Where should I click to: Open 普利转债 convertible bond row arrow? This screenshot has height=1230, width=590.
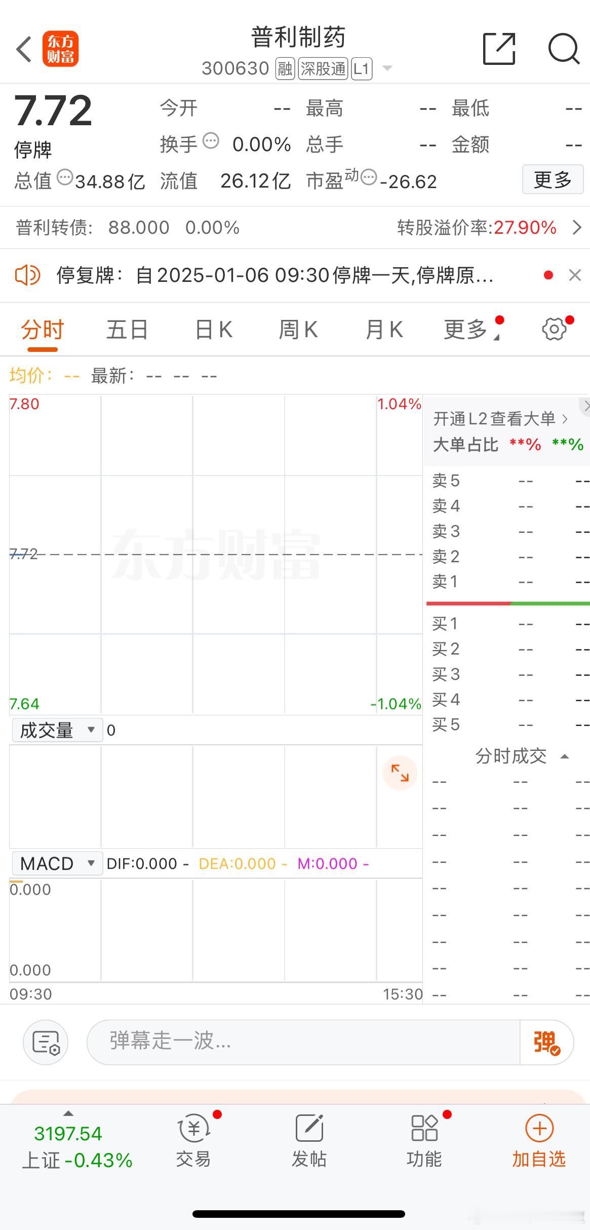point(577,227)
